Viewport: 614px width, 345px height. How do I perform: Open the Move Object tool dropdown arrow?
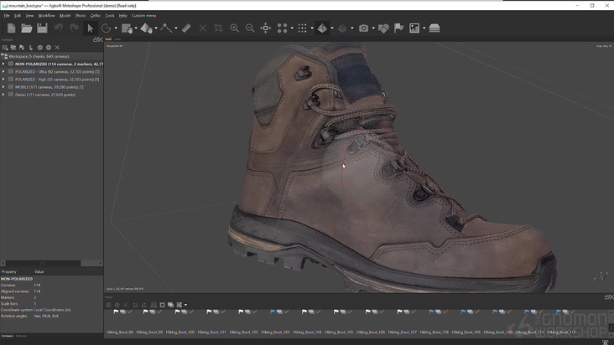coord(156,28)
